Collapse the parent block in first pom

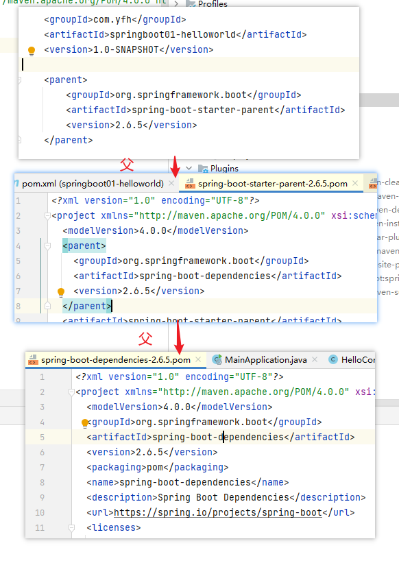19,80
